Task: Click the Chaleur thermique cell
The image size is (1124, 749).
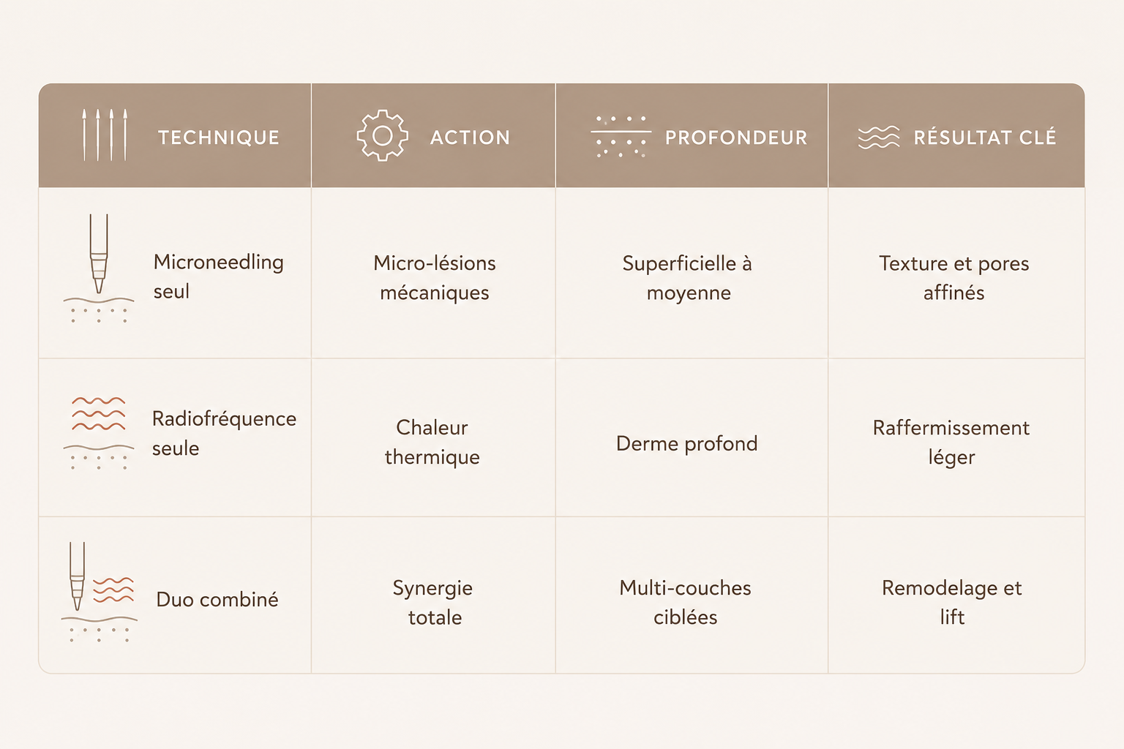Action: pos(432,442)
